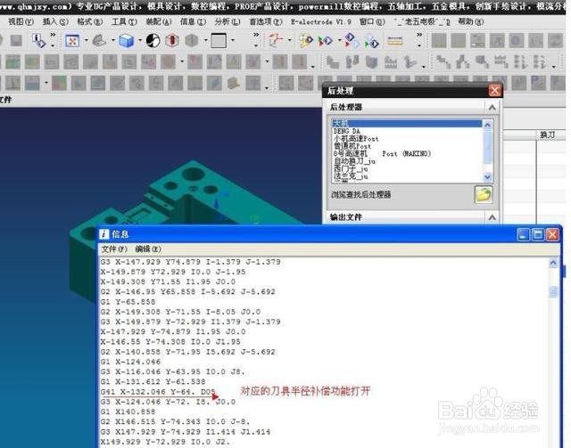Click the black and white circle icon
The height and width of the screenshot is (448, 571).
click(153, 40)
